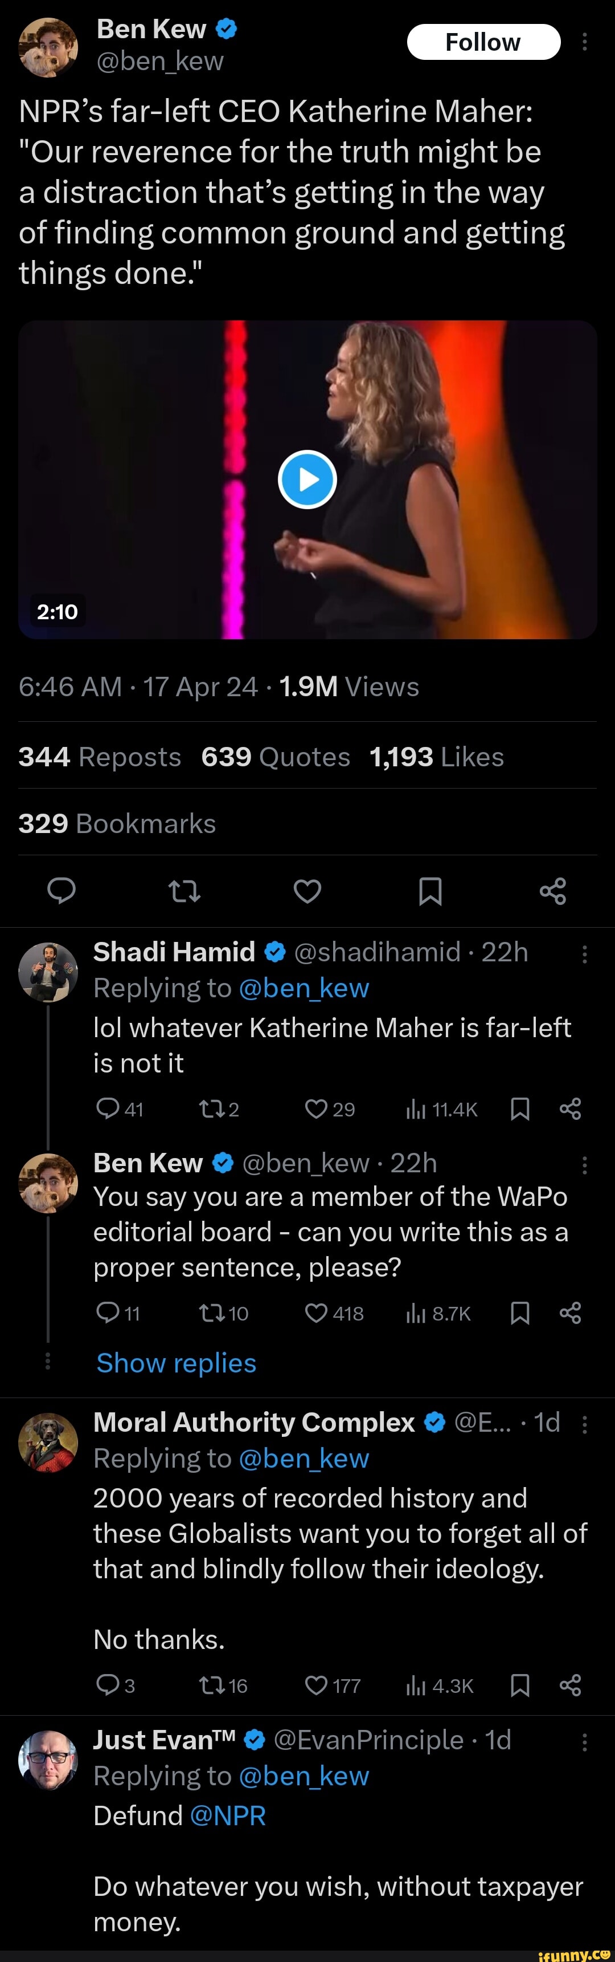Follow Ben Kew's account

click(483, 42)
